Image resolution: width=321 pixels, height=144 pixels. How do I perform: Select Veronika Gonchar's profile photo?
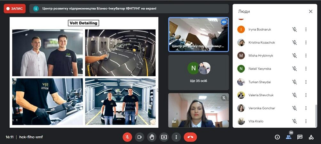tap(241, 108)
